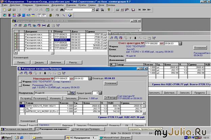This screenshot has height=140, width=211.
Task: Click the Windows Пуск start button
Action: (6, 138)
